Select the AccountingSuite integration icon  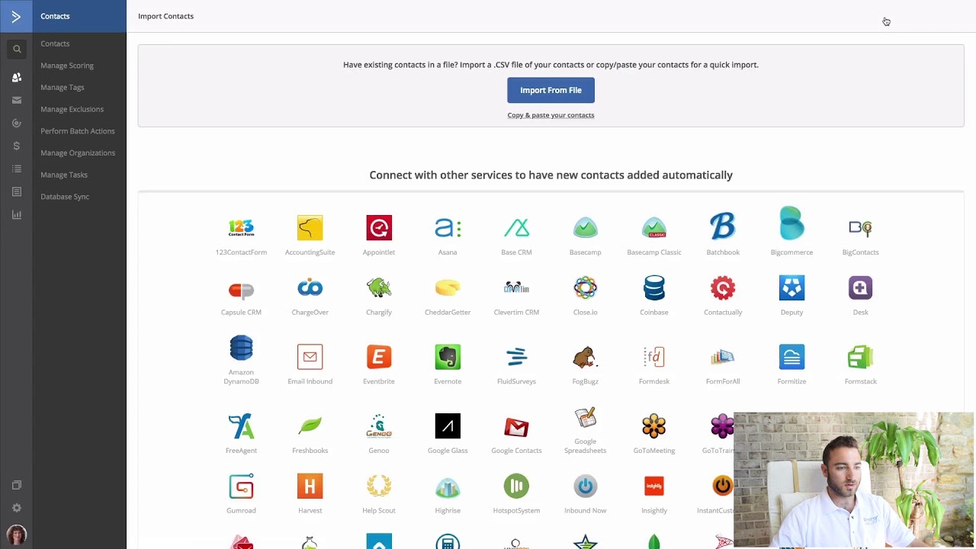click(x=310, y=227)
